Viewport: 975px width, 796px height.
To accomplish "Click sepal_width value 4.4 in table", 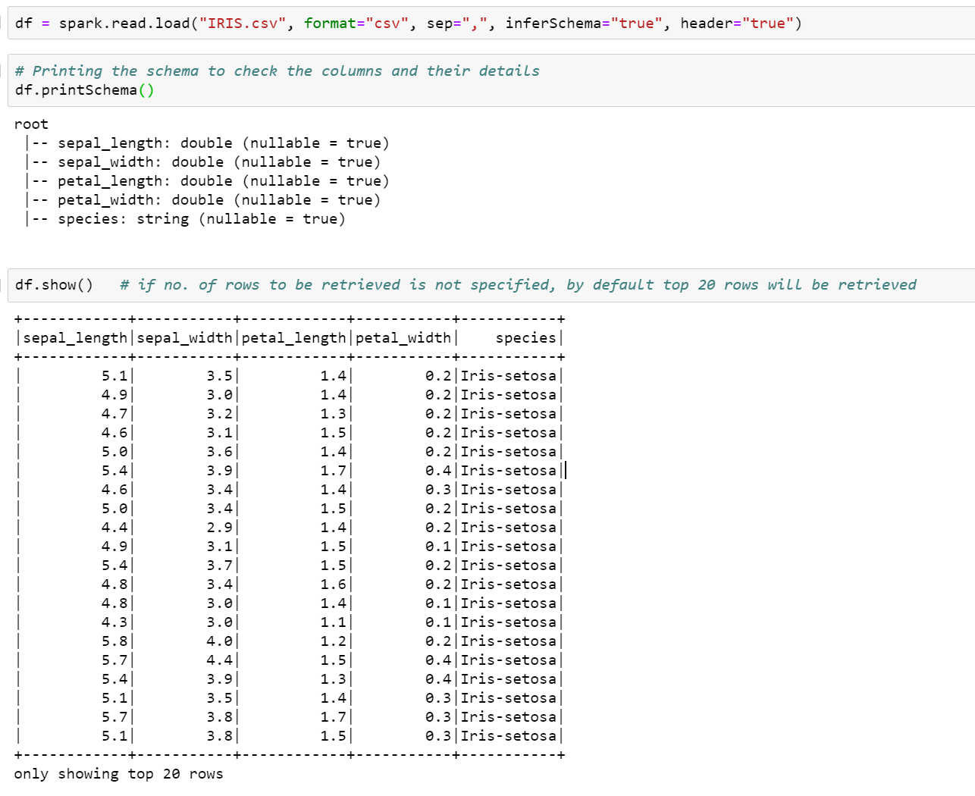I will coord(219,660).
